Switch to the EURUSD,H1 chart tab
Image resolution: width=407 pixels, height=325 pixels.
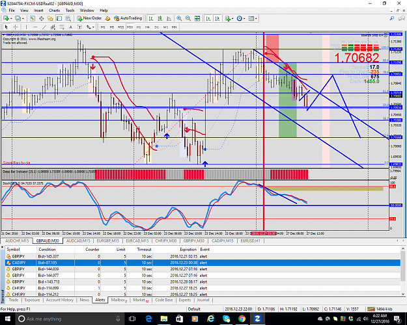click(251, 240)
